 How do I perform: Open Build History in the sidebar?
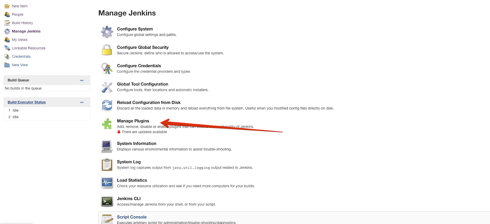(x=22, y=23)
